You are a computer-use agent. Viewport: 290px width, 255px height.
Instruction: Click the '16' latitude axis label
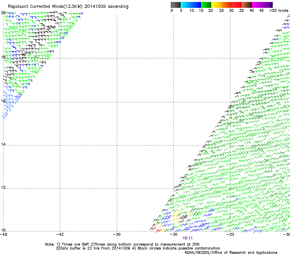[3, 101]
